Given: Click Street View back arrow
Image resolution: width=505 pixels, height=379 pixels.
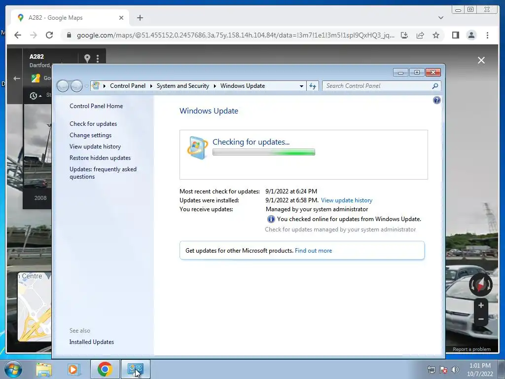Looking at the screenshot, I should 17,78.
